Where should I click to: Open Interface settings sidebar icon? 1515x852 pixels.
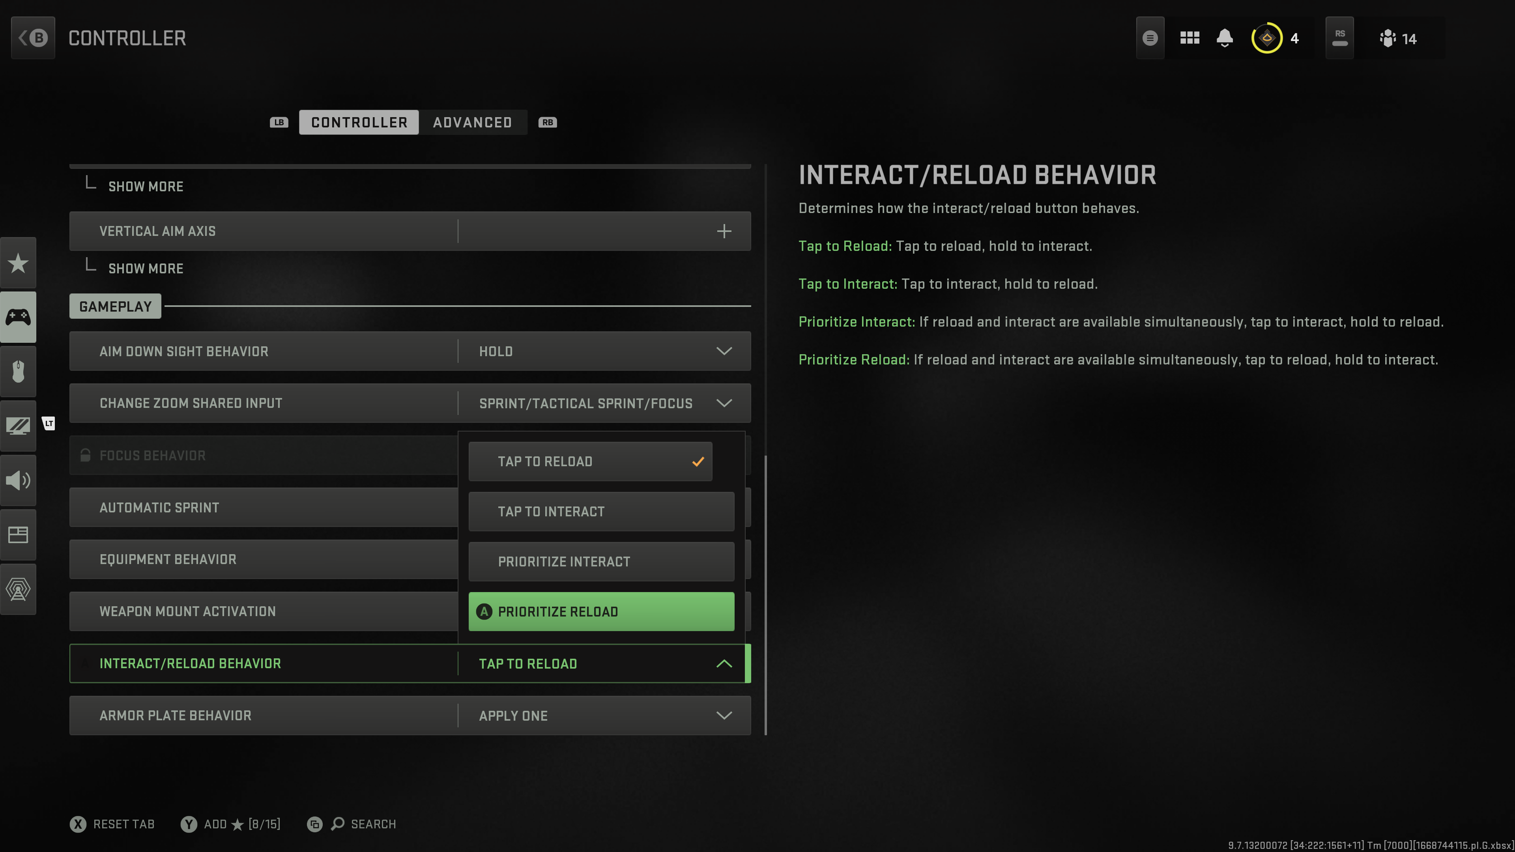click(x=18, y=534)
